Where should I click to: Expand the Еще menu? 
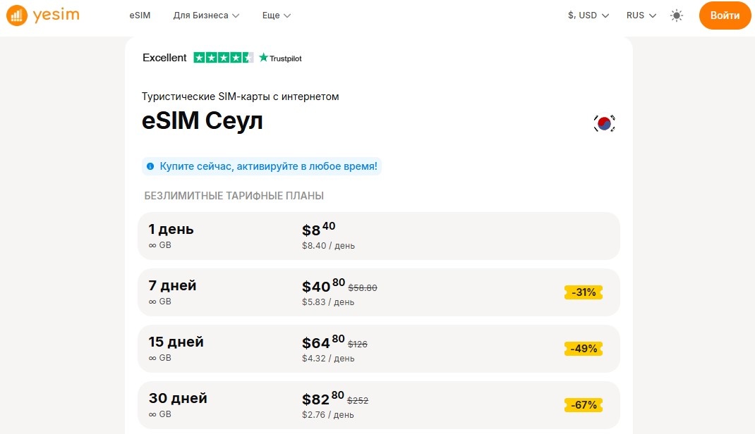coord(276,15)
